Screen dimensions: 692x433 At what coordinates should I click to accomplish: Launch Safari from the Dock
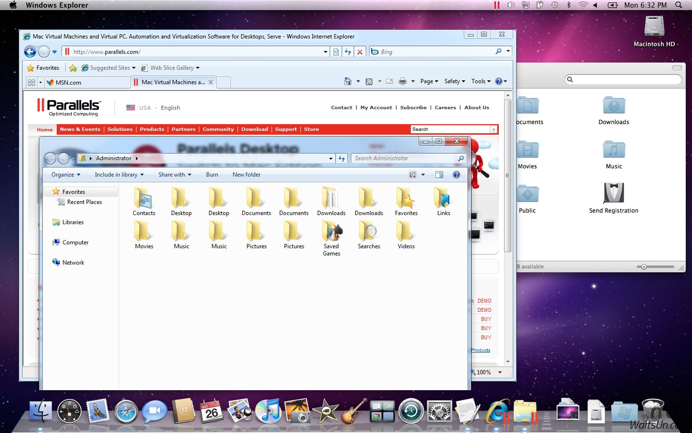(126, 412)
